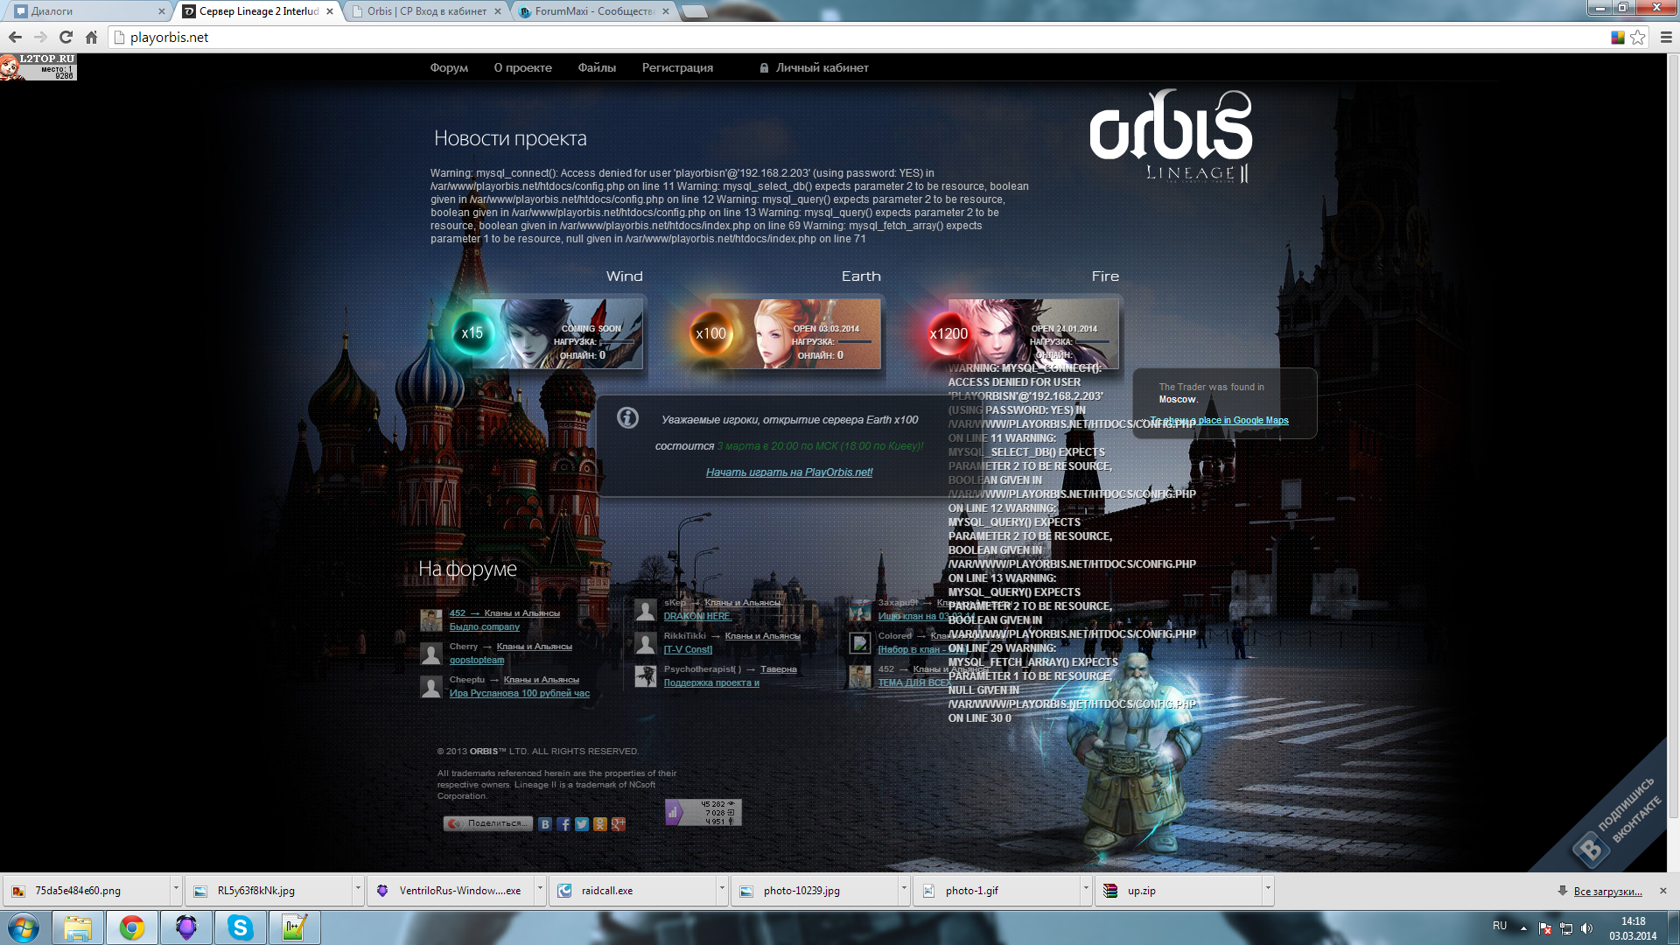Screen dimensions: 1680x945
Task: Click the Поделиться share button
Action: tap(488, 823)
